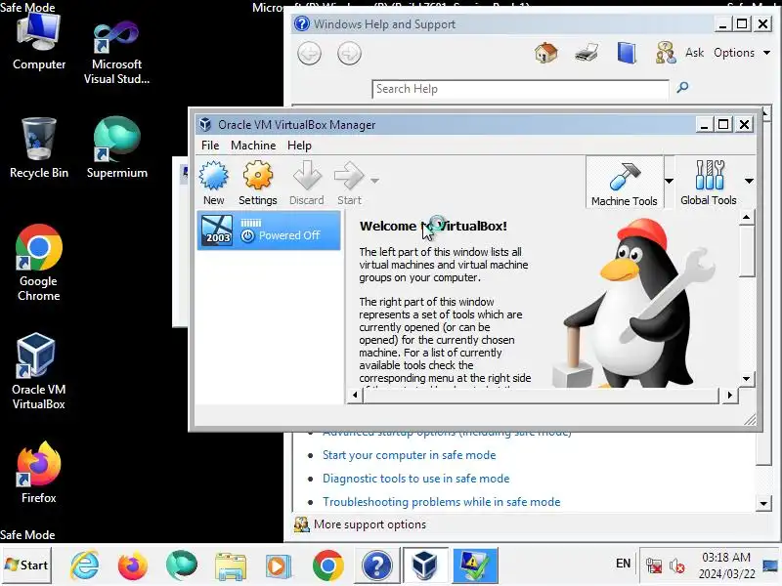The image size is (782, 586).
Task: Launch Supermium from taskbar
Action: pyautogui.click(x=182, y=565)
